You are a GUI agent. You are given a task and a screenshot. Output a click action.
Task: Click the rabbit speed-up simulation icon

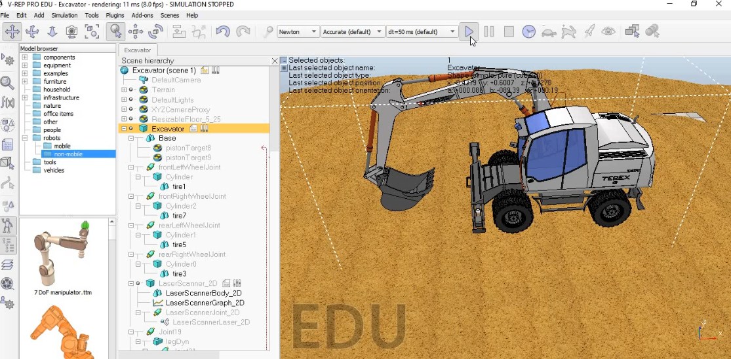[x=568, y=31]
